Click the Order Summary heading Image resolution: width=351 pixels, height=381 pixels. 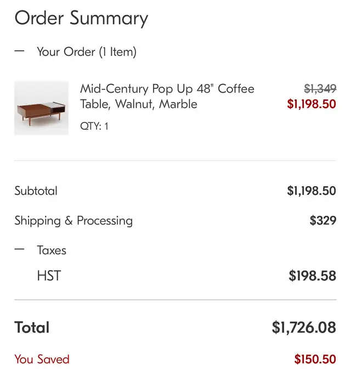[x=81, y=18]
